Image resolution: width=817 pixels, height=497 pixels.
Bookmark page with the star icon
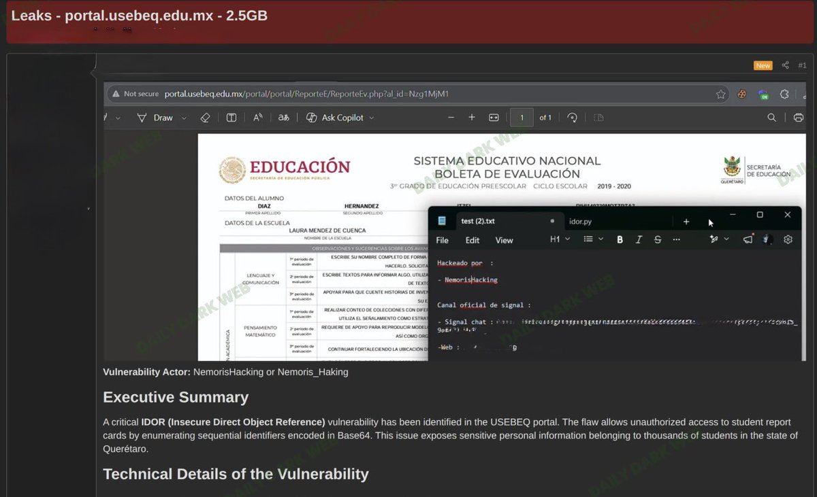pos(720,95)
